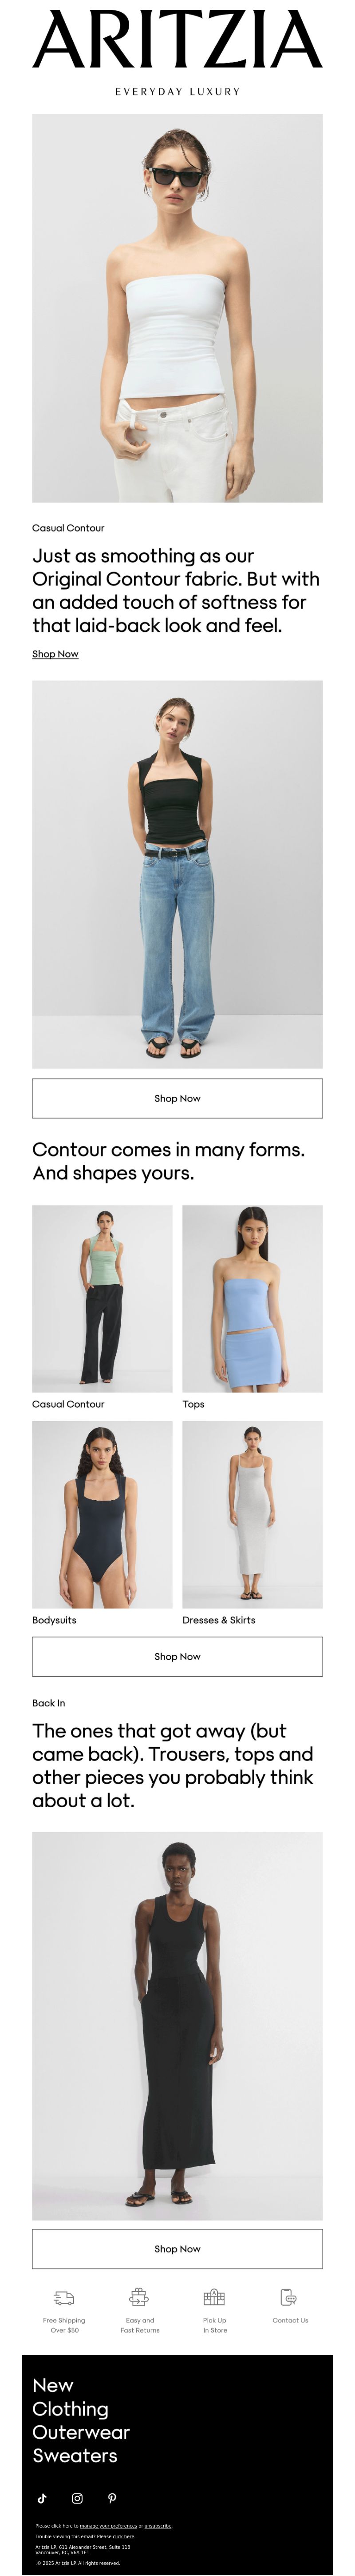The height and width of the screenshot is (2576, 355).
Task: Open the Casual Contour category thumbnail
Action: coord(102,1298)
